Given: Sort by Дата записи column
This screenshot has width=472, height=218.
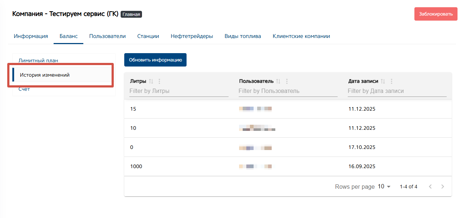Looking at the screenshot, I should [x=383, y=81].
